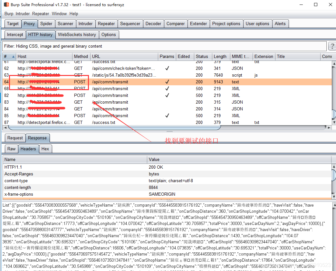Open the WebSockets history sub-tab

tap(77, 34)
